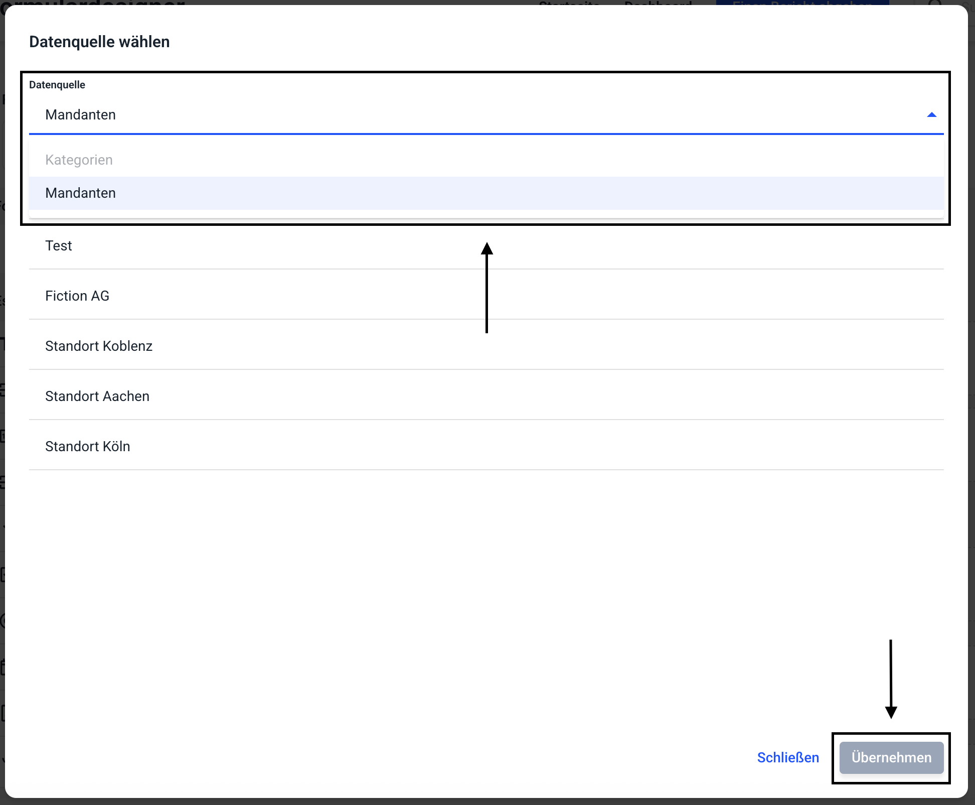
Task: Choose the greyed Kategorien option
Action: pyautogui.click(x=79, y=160)
